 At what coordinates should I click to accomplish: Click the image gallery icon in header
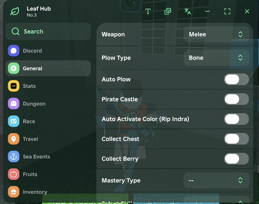point(168,11)
